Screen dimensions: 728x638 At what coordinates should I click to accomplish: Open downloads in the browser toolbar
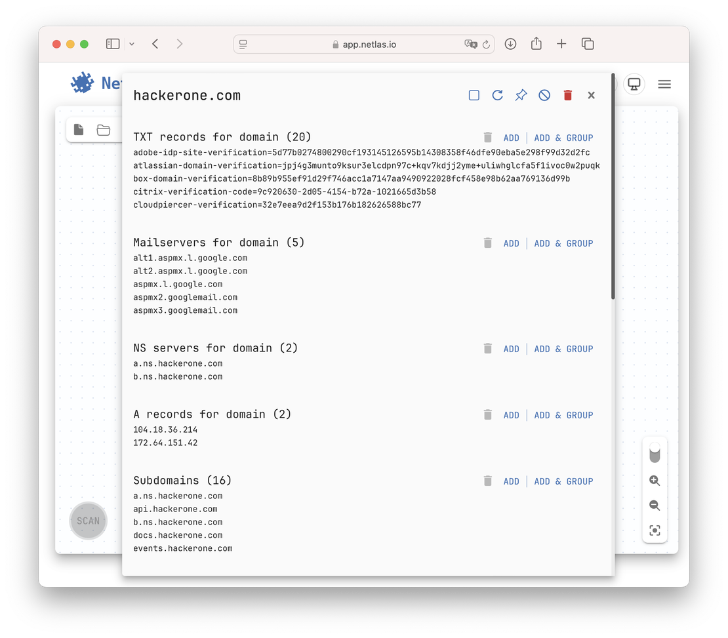point(510,43)
